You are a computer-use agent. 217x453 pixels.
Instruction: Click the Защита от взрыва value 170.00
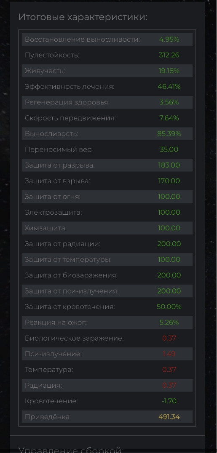(169, 181)
